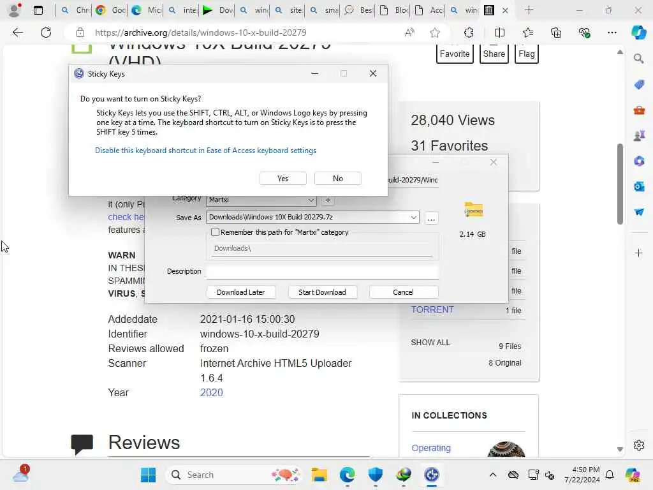Image resolution: width=653 pixels, height=490 pixels.
Task: Click the Description input field
Action: 322,272
